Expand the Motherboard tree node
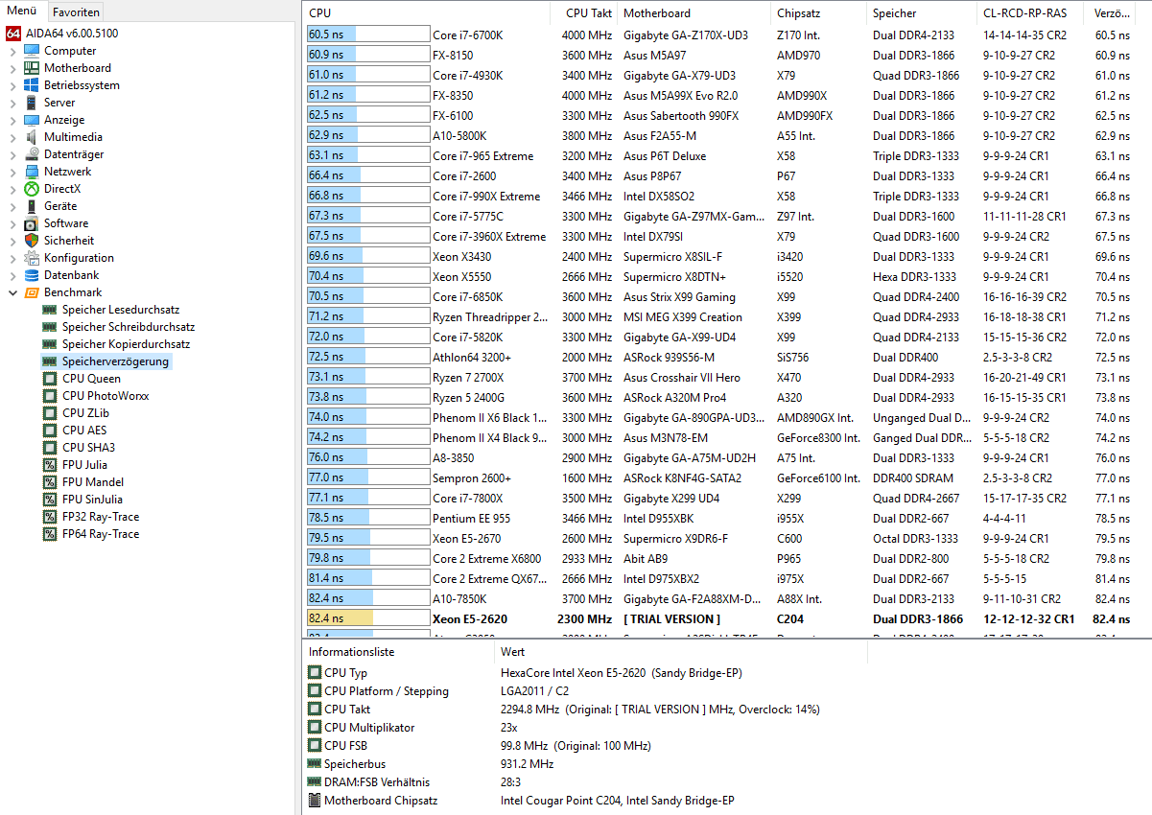 tap(12, 68)
